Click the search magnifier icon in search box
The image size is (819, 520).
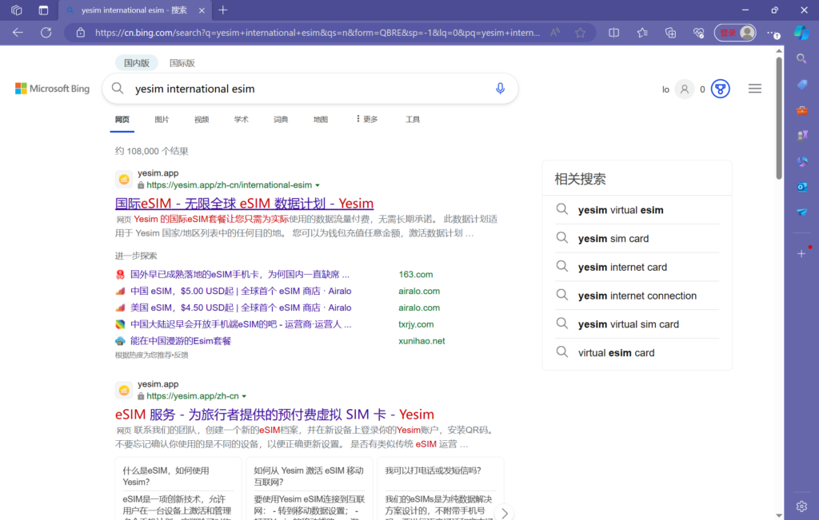coord(118,88)
